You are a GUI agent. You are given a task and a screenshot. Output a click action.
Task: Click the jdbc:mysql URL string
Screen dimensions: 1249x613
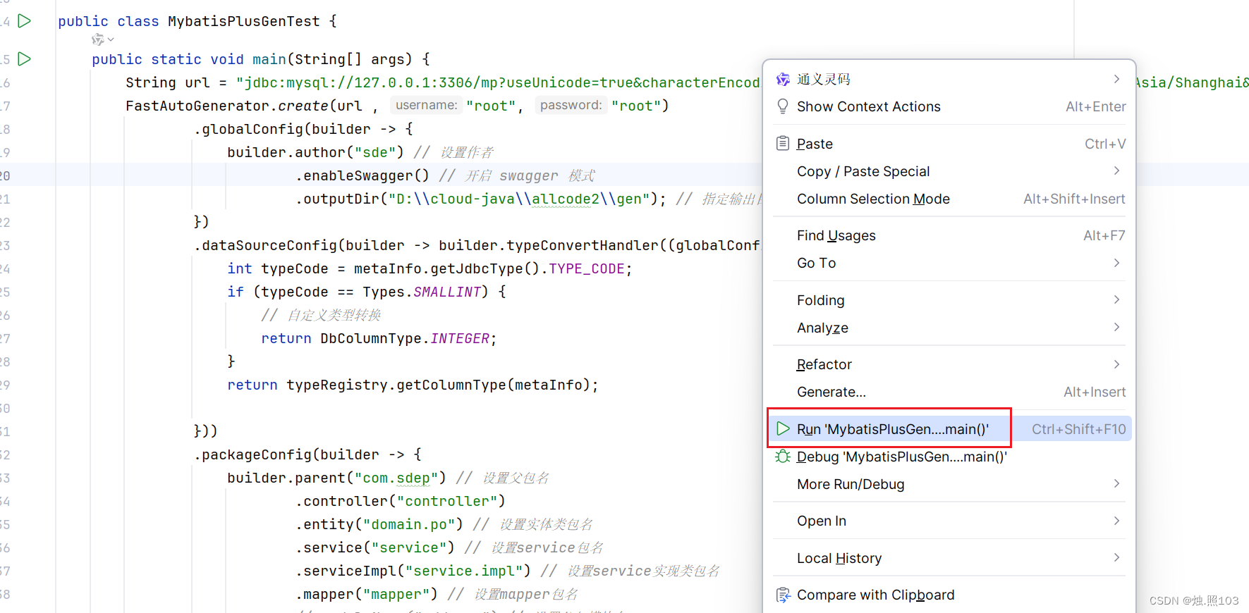[498, 82]
